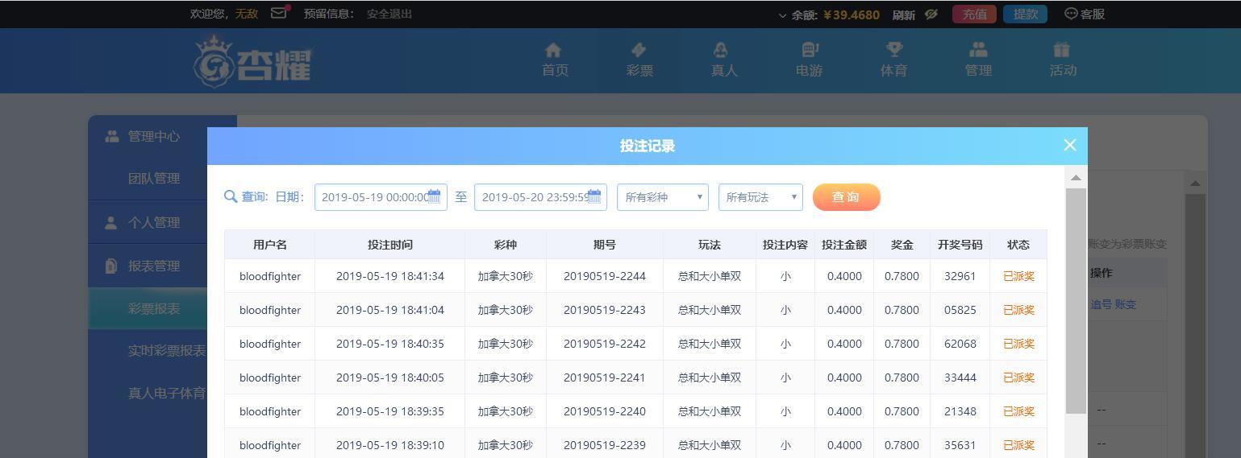The image size is (1241, 458).
Task: Click the 开奖号码 column header
Action: point(960,245)
